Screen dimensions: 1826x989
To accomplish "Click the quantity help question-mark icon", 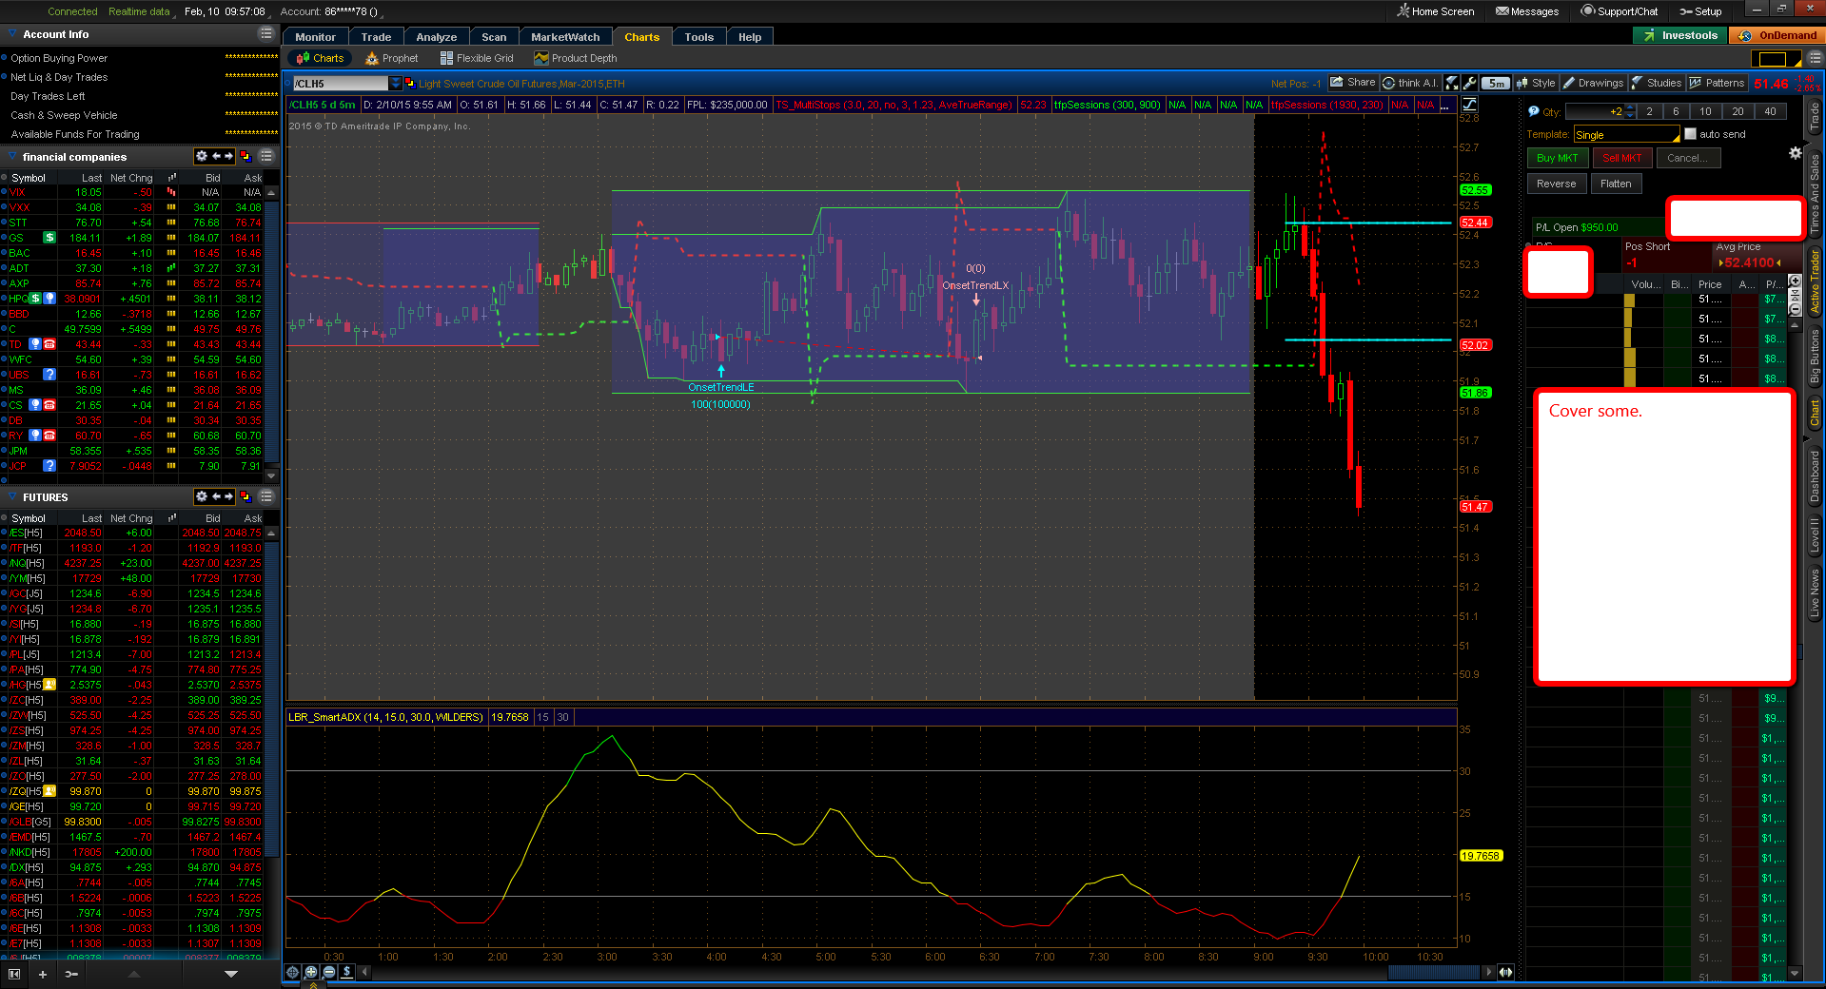I will pos(1534,111).
